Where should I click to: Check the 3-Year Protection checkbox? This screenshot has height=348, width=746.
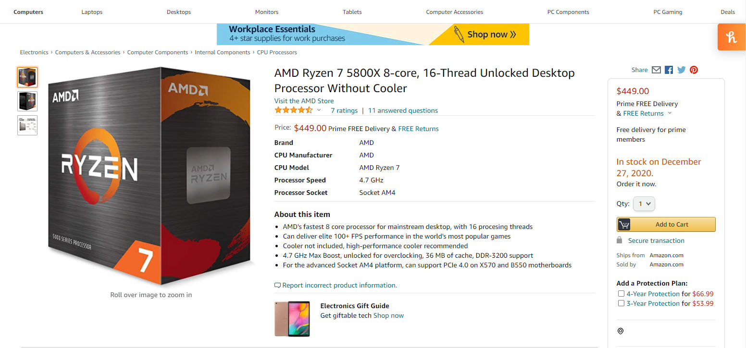tap(621, 303)
